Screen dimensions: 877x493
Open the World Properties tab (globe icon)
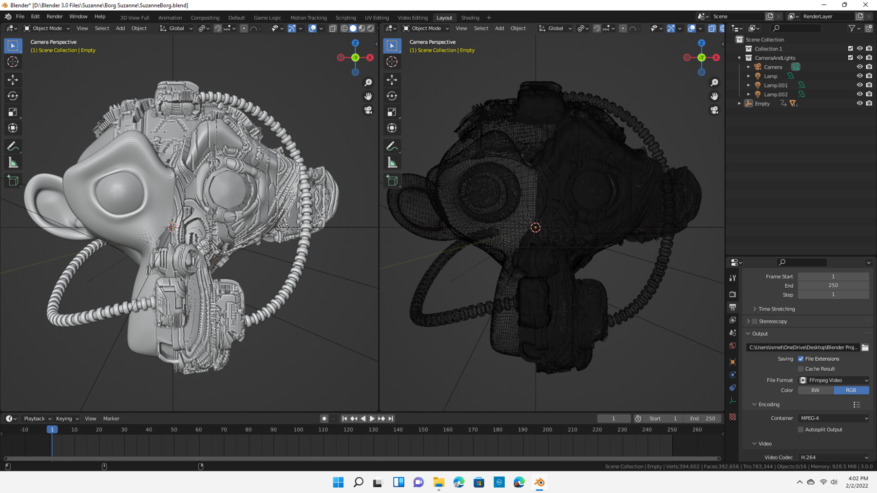[733, 346]
